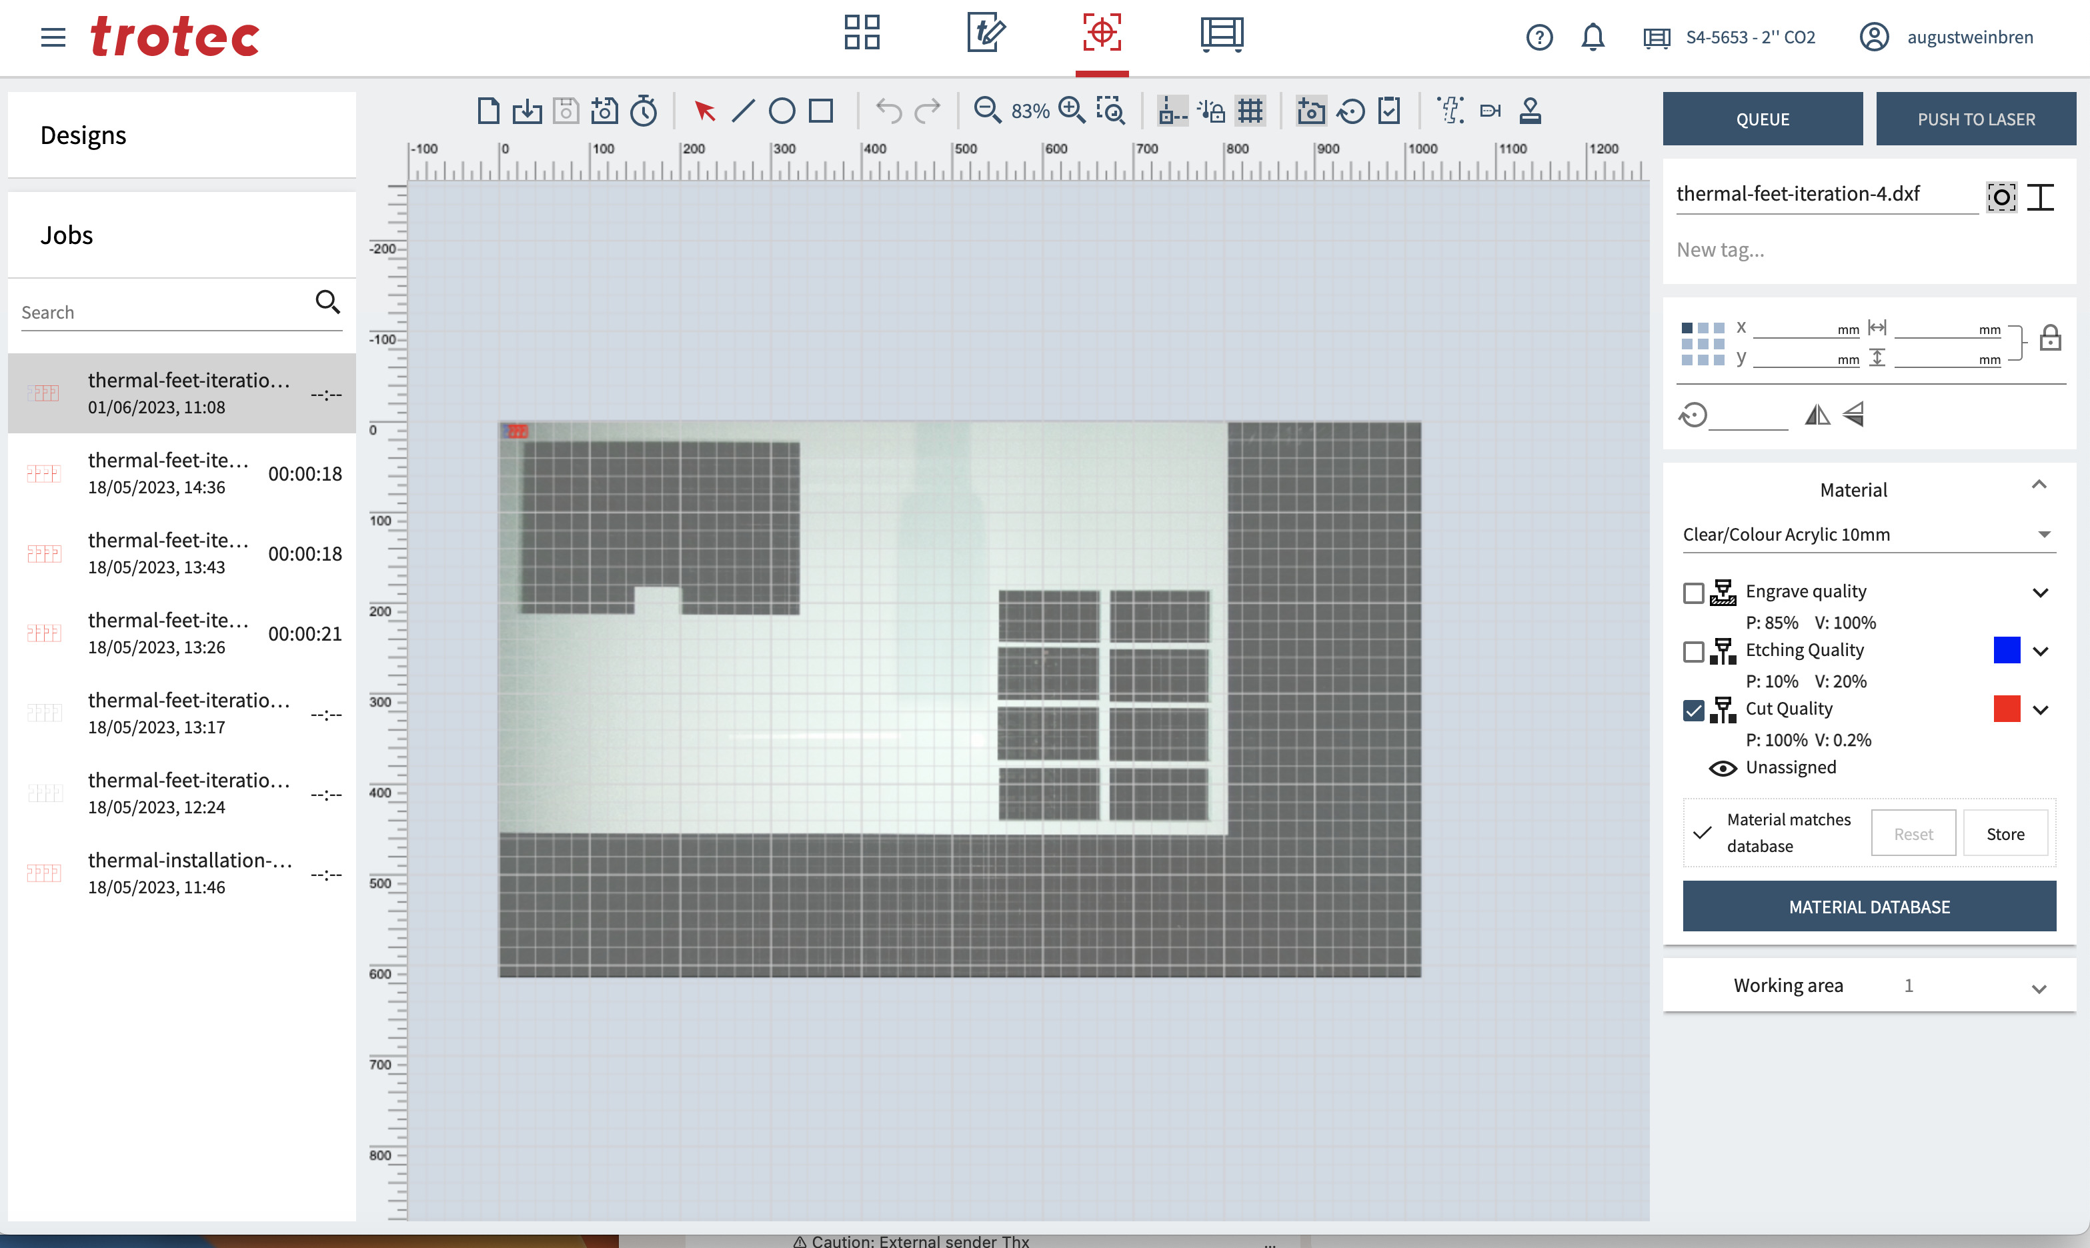The height and width of the screenshot is (1248, 2090).
Task: Collapse the Material panel chevron
Action: (x=2038, y=485)
